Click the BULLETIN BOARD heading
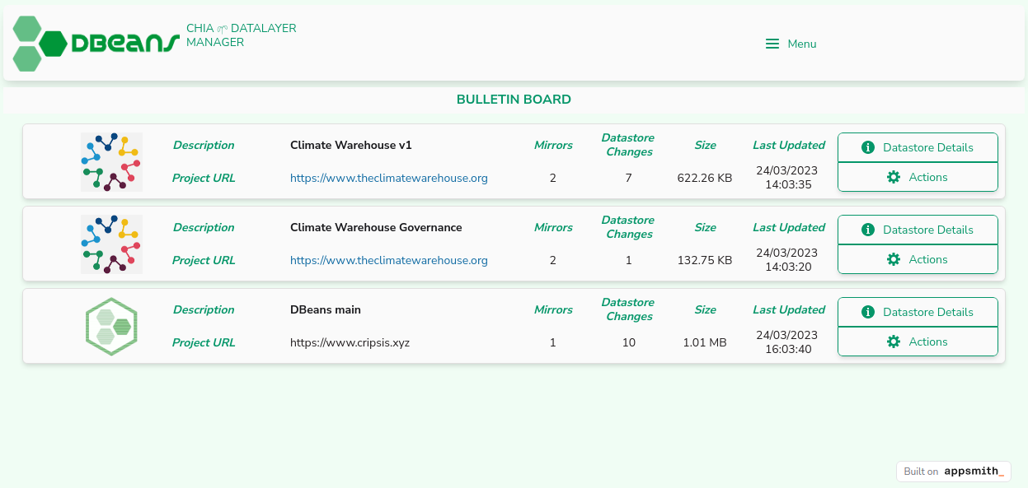 pos(514,100)
